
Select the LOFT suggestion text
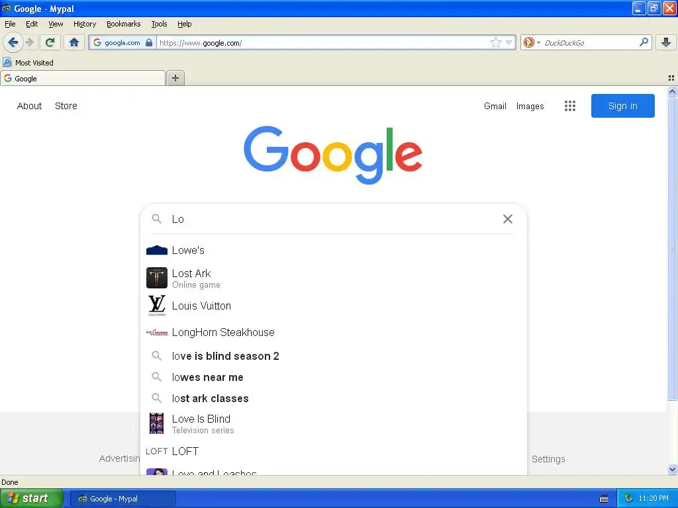point(185,451)
